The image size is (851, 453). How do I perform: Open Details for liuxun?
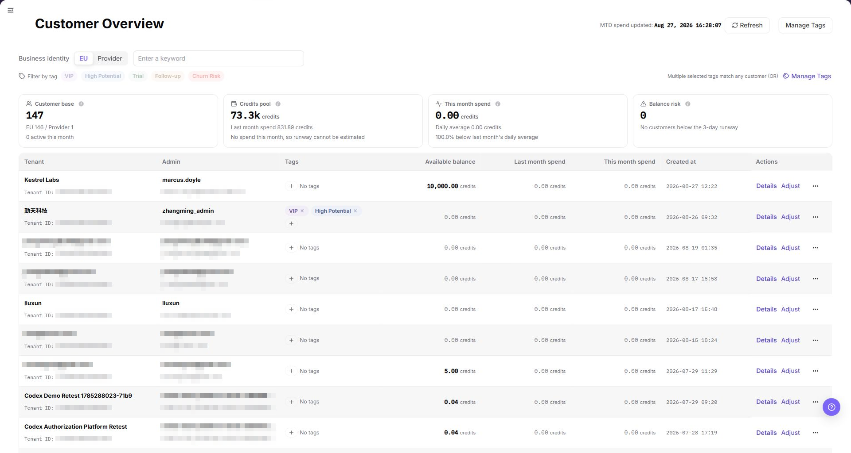(x=766, y=309)
